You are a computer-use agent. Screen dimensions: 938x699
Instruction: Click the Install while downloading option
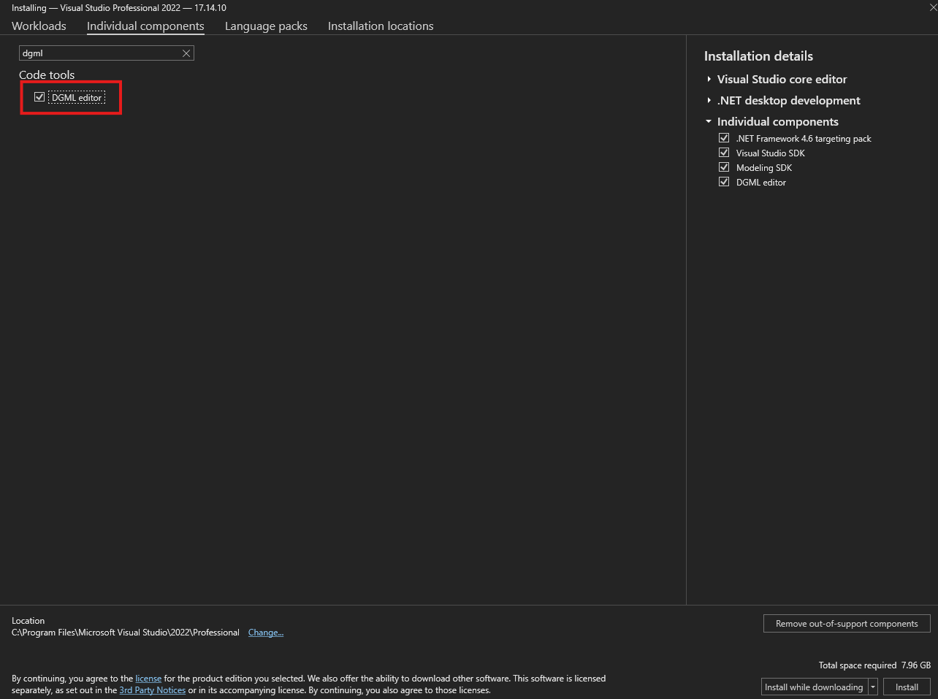click(x=814, y=687)
